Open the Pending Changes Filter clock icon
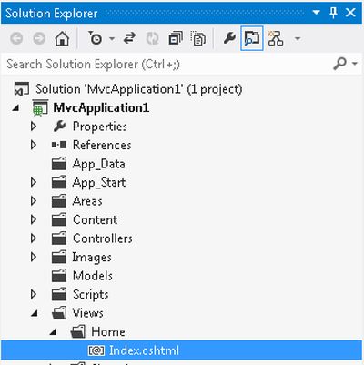This screenshot has width=364, height=365. pos(96,38)
